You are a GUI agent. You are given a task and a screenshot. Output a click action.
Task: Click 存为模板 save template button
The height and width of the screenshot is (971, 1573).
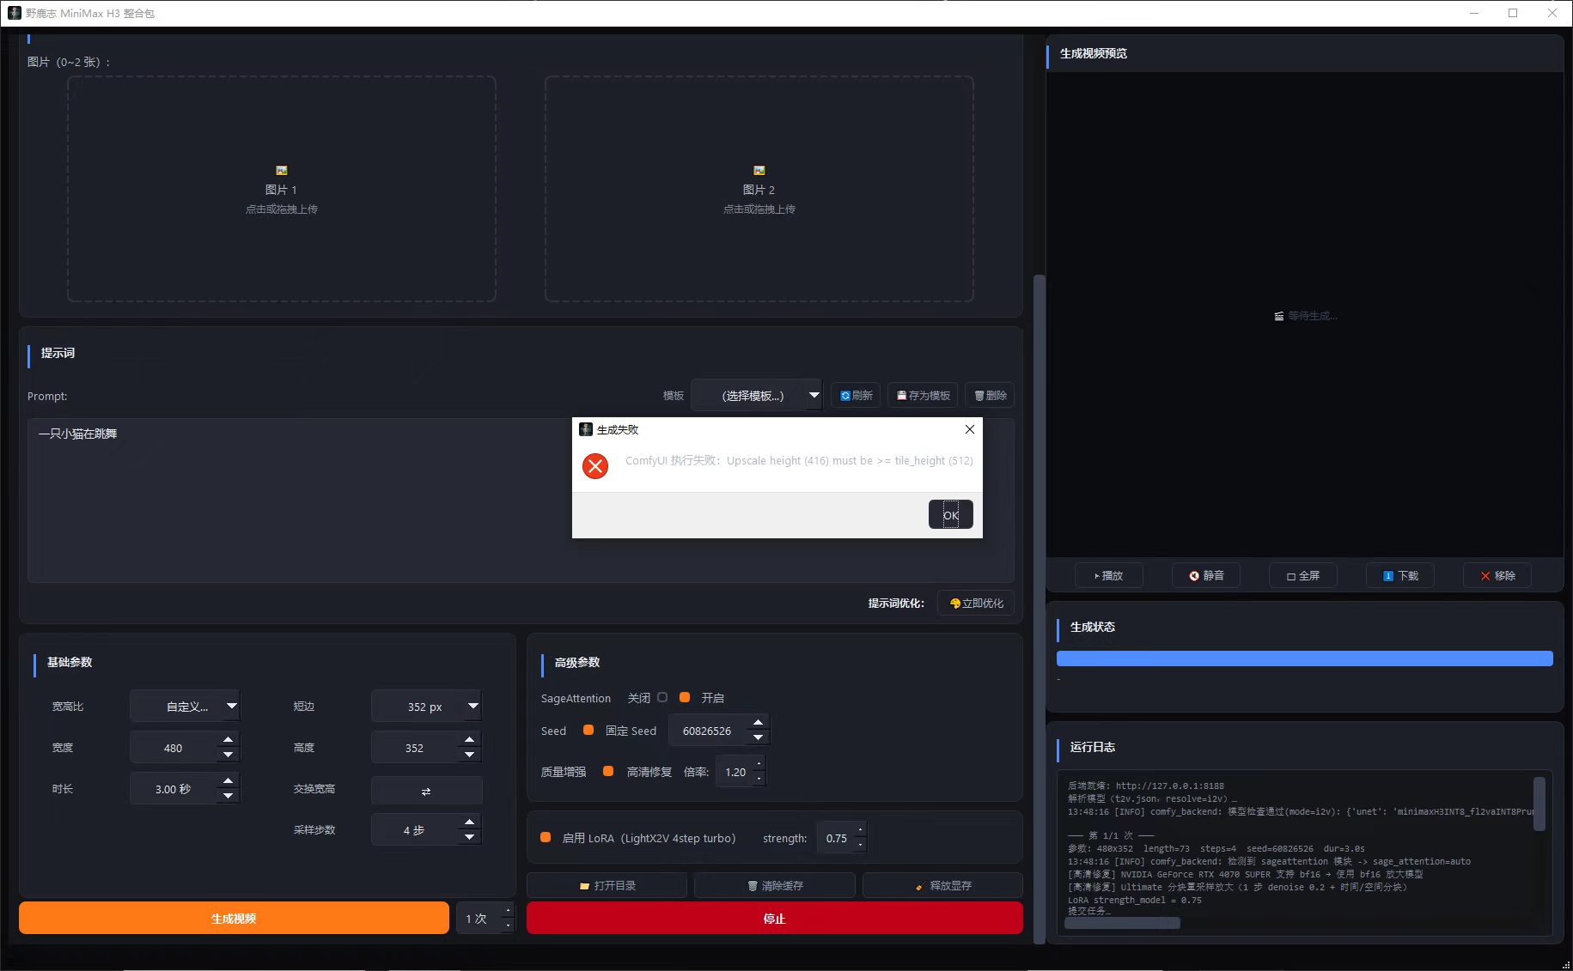pyautogui.click(x=924, y=396)
